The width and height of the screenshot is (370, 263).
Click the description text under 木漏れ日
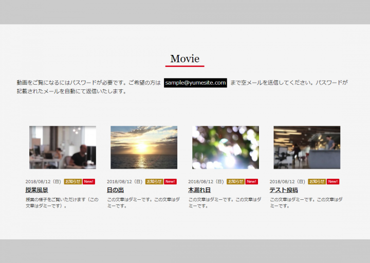(225, 202)
